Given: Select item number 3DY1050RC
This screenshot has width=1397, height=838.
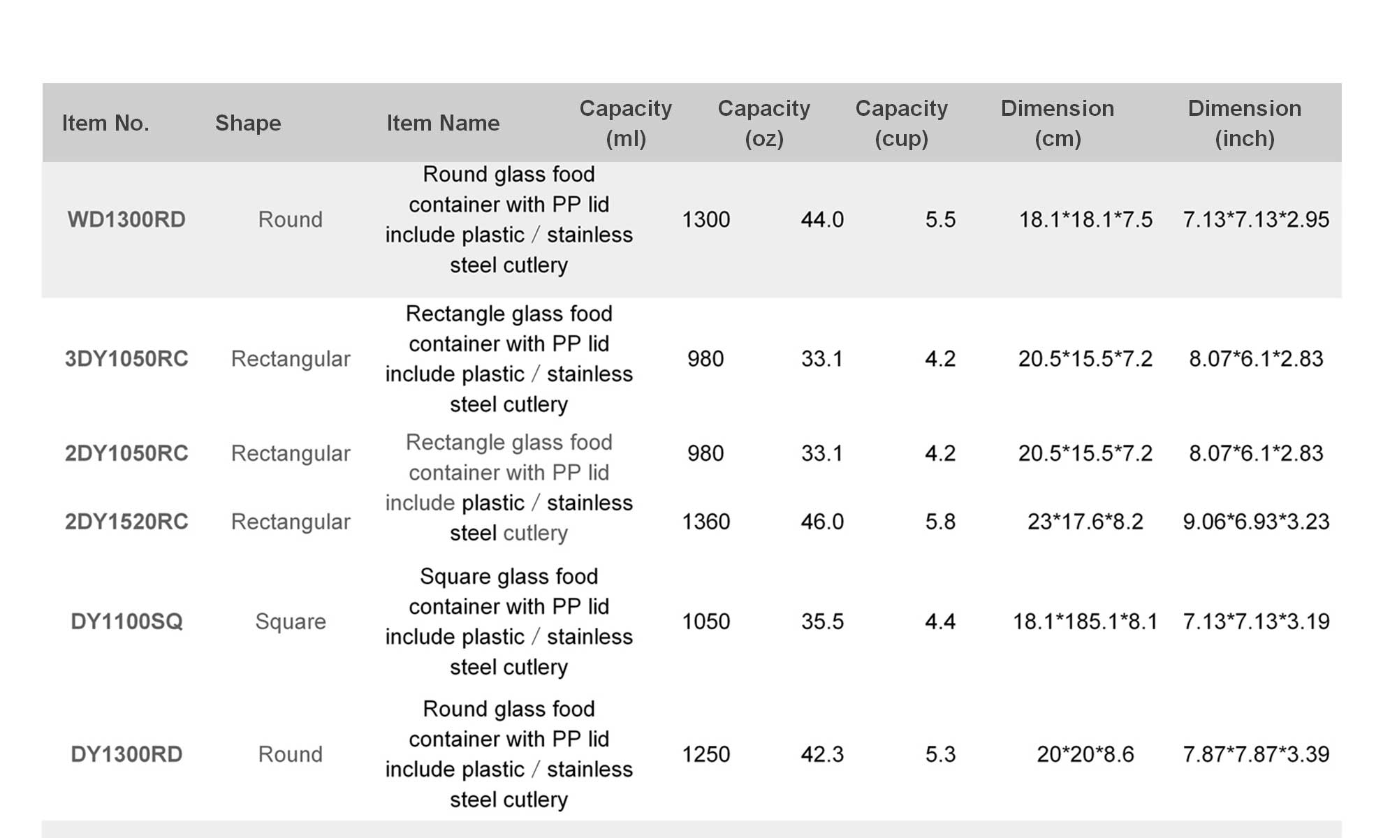Looking at the screenshot, I should [x=126, y=358].
